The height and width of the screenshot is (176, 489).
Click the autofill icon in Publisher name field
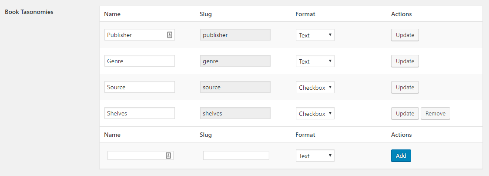pyautogui.click(x=169, y=35)
